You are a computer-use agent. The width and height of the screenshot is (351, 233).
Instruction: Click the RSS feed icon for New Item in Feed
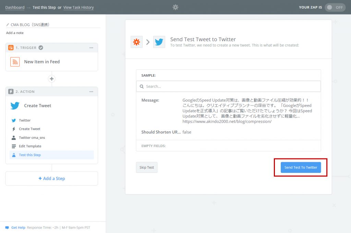15,62
